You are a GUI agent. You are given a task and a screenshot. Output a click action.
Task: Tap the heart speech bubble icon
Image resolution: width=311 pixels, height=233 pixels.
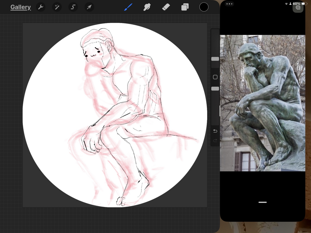[298, 8]
